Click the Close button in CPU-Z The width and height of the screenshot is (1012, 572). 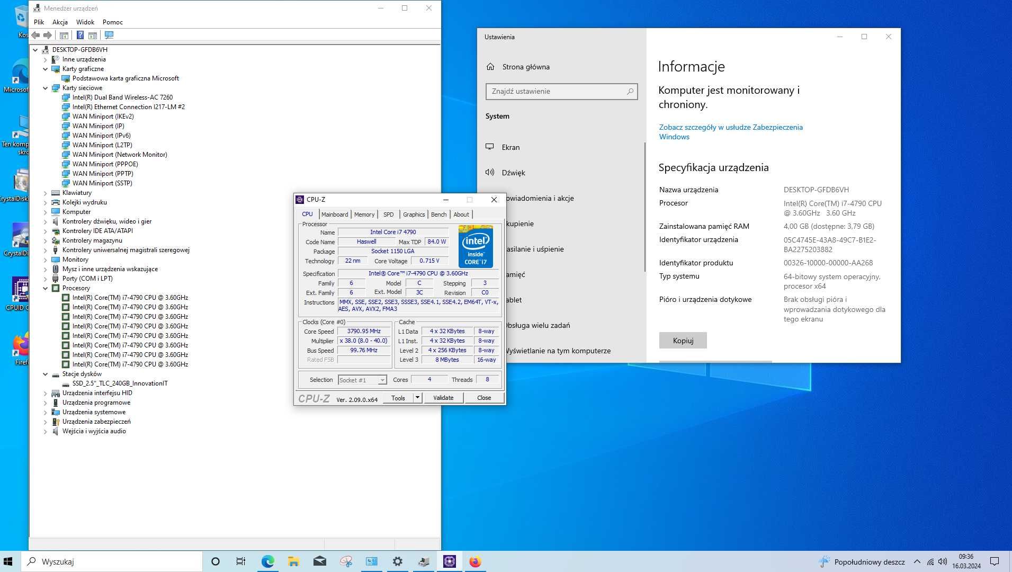click(x=484, y=398)
